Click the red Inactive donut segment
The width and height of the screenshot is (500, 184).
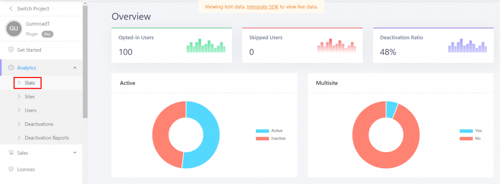click(160, 135)
